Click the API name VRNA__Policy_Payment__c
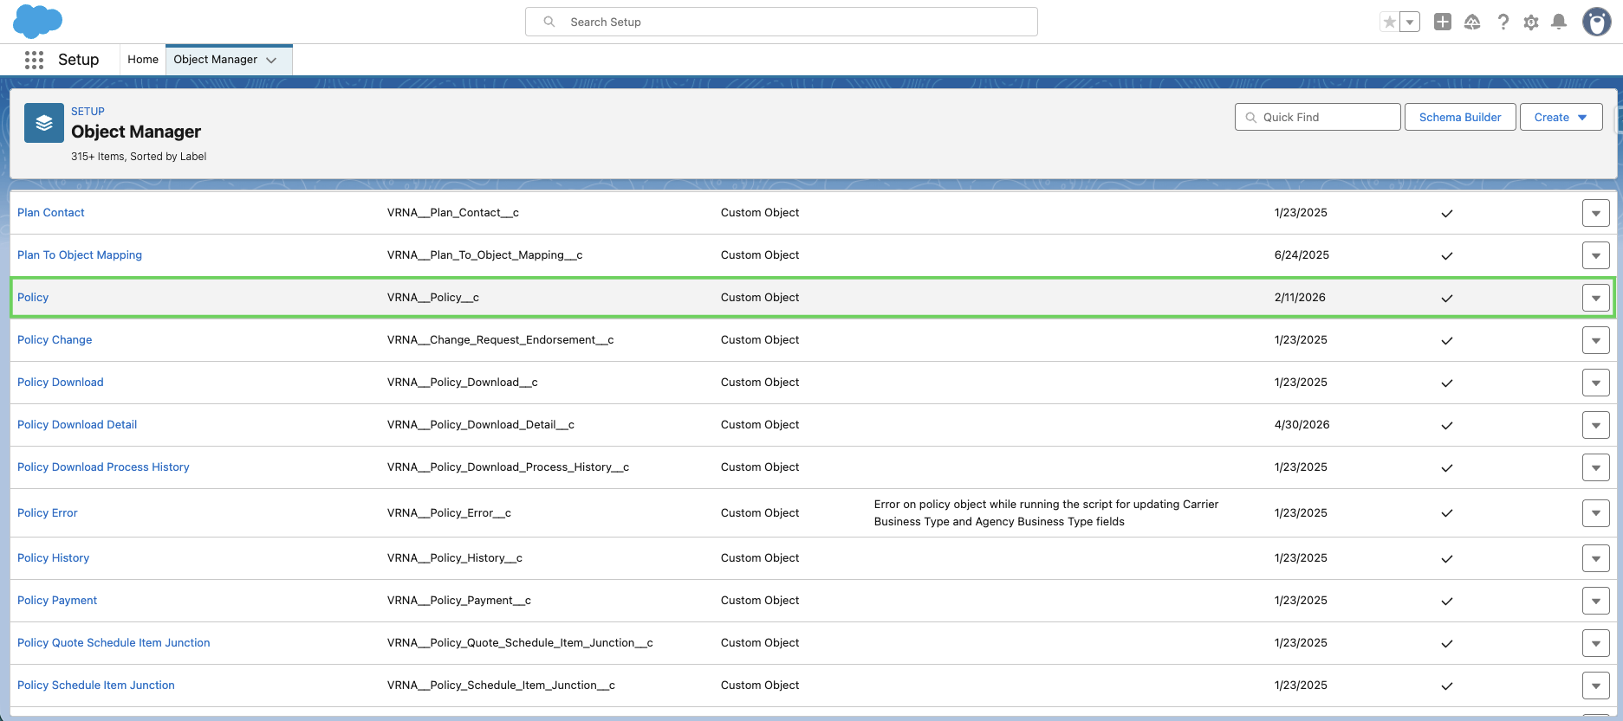This screenshot has height=721, width=1623. [x=459, y=601]
